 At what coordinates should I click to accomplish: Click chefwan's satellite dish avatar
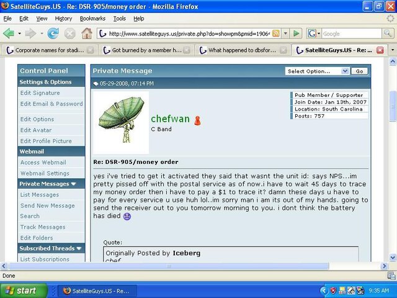click(x=121, y=123)
